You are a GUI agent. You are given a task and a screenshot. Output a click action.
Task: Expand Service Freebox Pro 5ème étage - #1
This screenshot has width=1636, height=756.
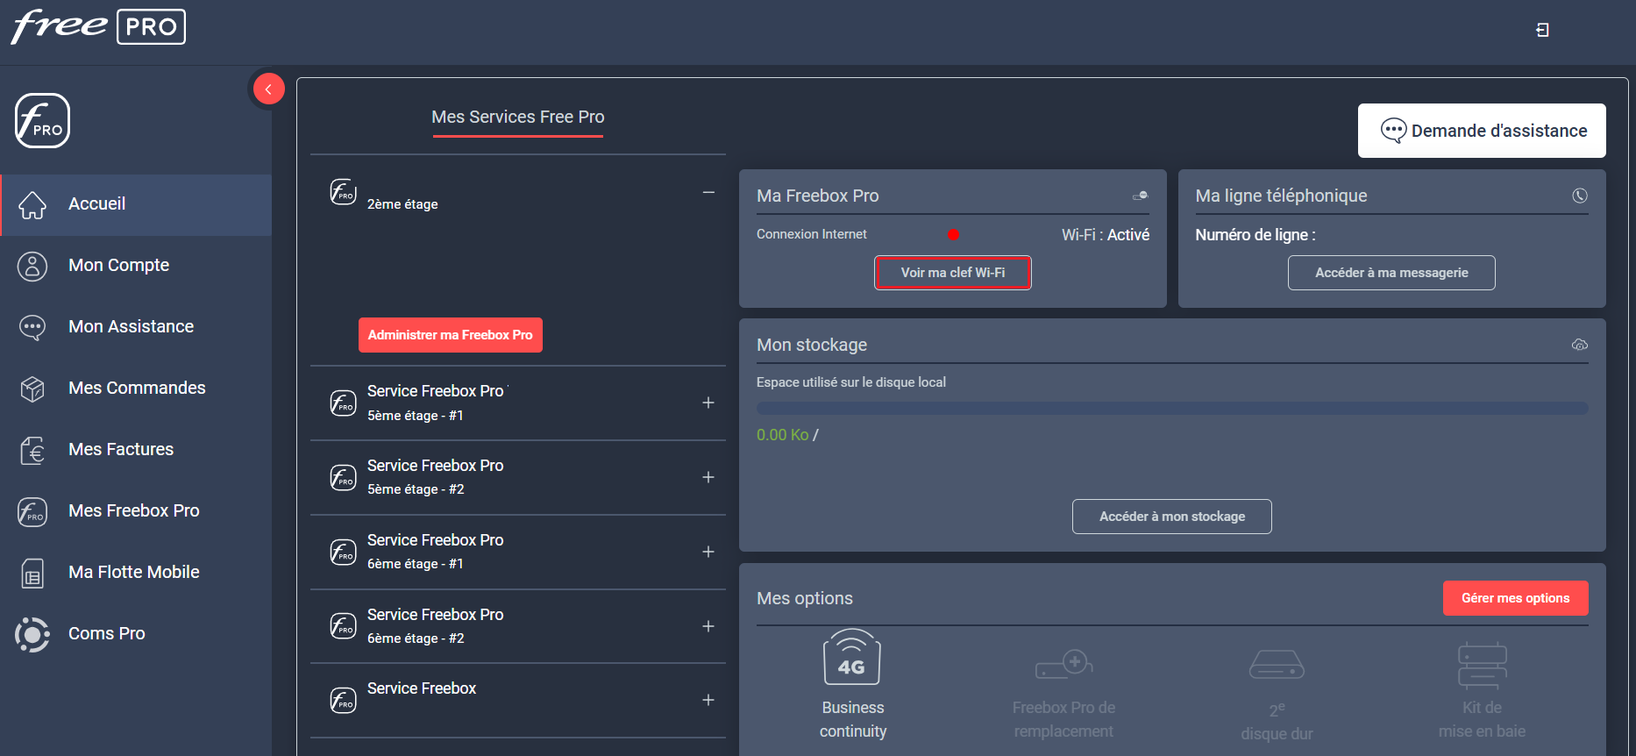tap(708, 403)
